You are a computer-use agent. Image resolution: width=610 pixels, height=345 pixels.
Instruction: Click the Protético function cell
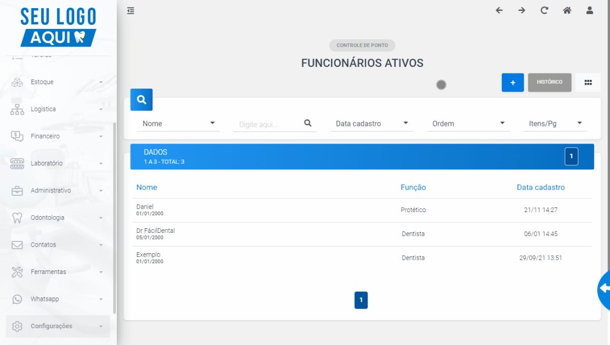[x=413, y=210]
